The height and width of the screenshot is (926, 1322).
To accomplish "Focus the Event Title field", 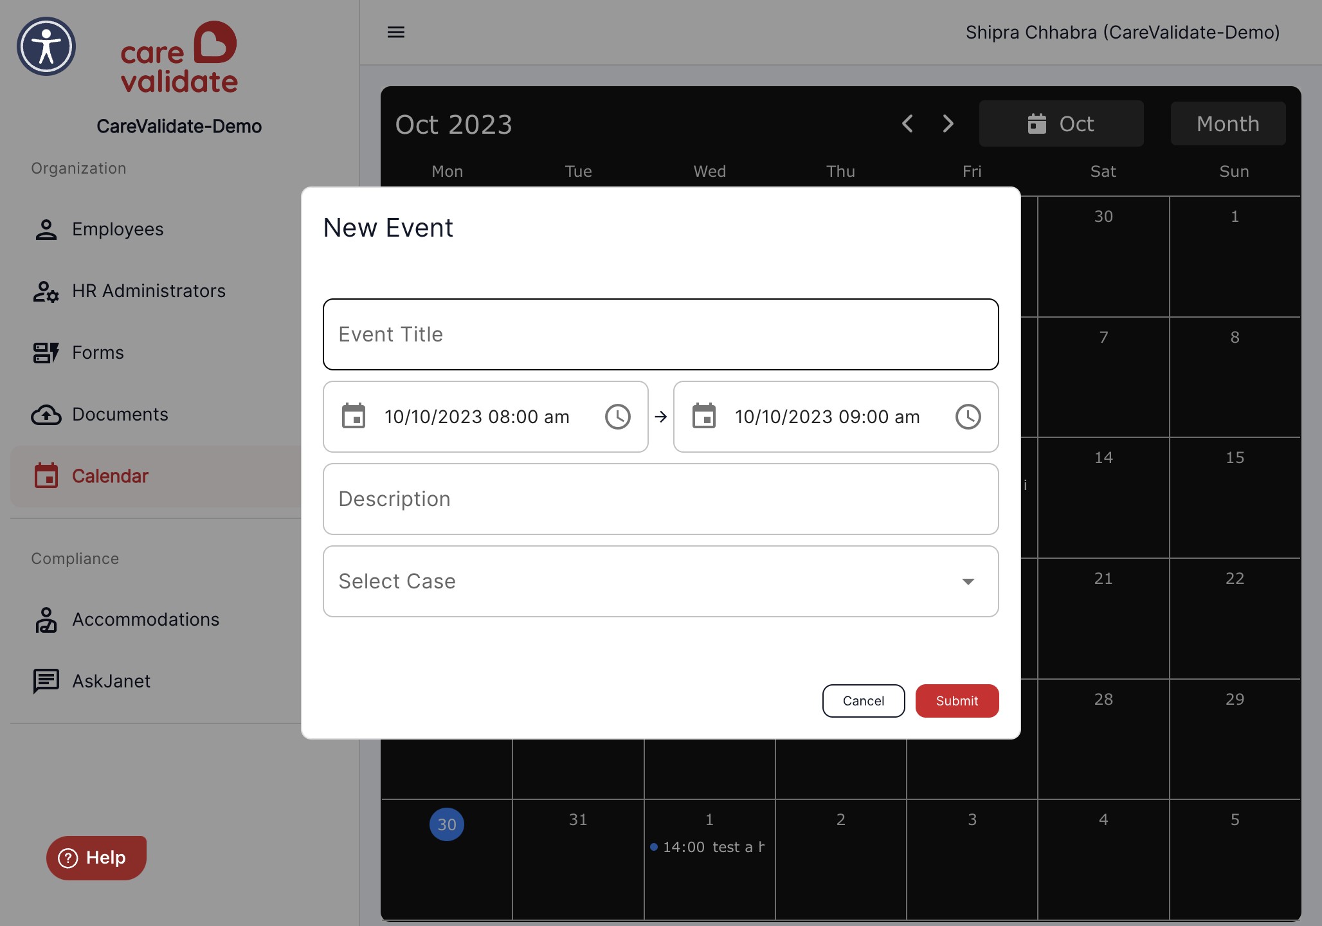I will (661, 334).
